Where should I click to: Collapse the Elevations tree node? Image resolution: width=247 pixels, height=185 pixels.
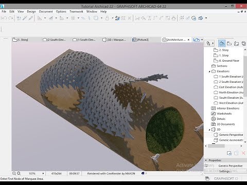tap(209, 71)
